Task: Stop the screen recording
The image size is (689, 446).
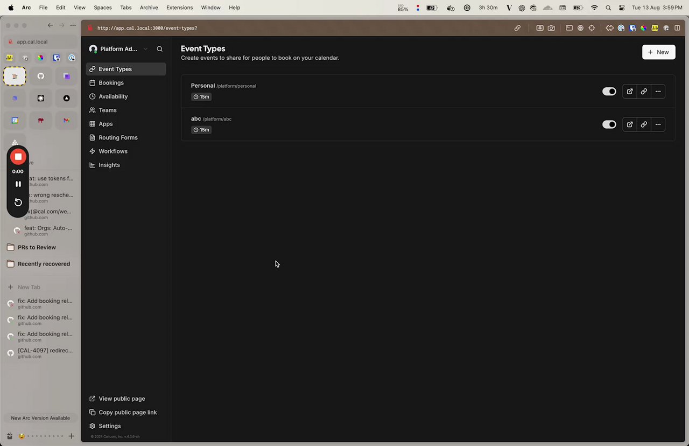Action: [18, 157]
